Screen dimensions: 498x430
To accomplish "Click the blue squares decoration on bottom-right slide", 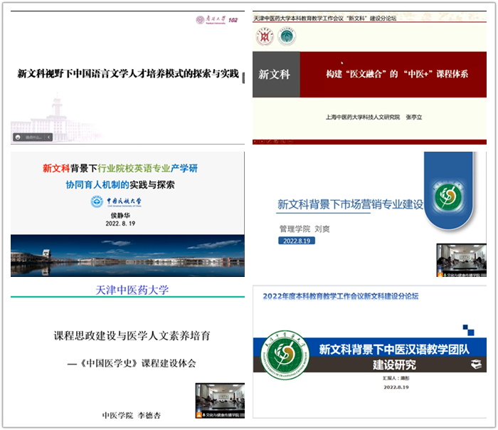I will pyautogui.click(x=467, y=331).
